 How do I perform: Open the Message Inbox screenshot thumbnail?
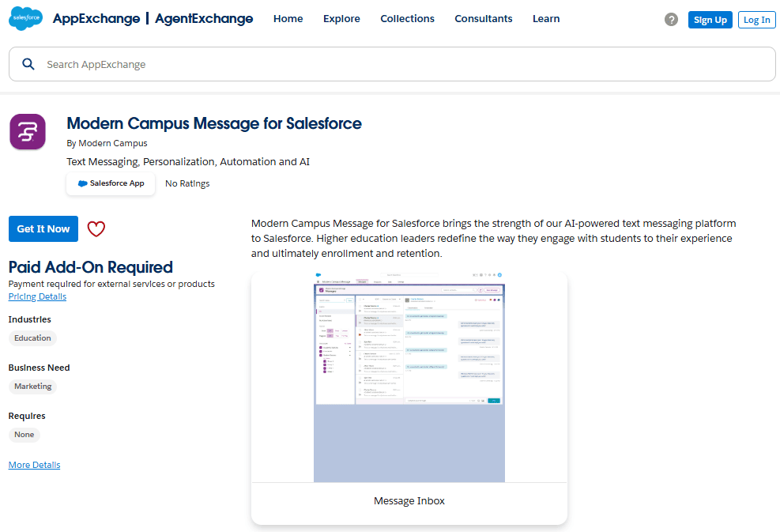tap(409, 377)
